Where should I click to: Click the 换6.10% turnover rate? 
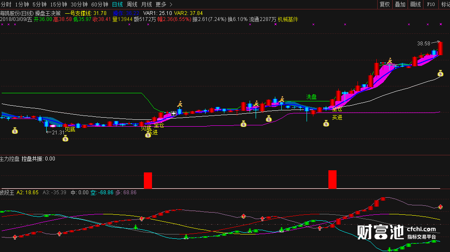pos(237,19)
